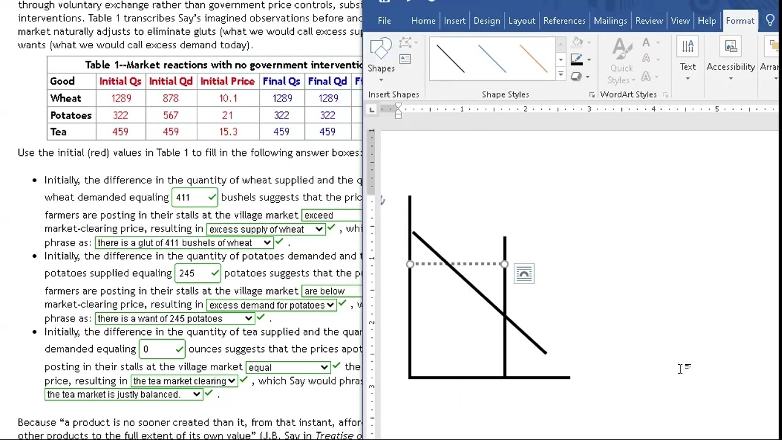Switch to the Layout ribbon tab
The image size is (782, 440).
(x=522, y=21)
